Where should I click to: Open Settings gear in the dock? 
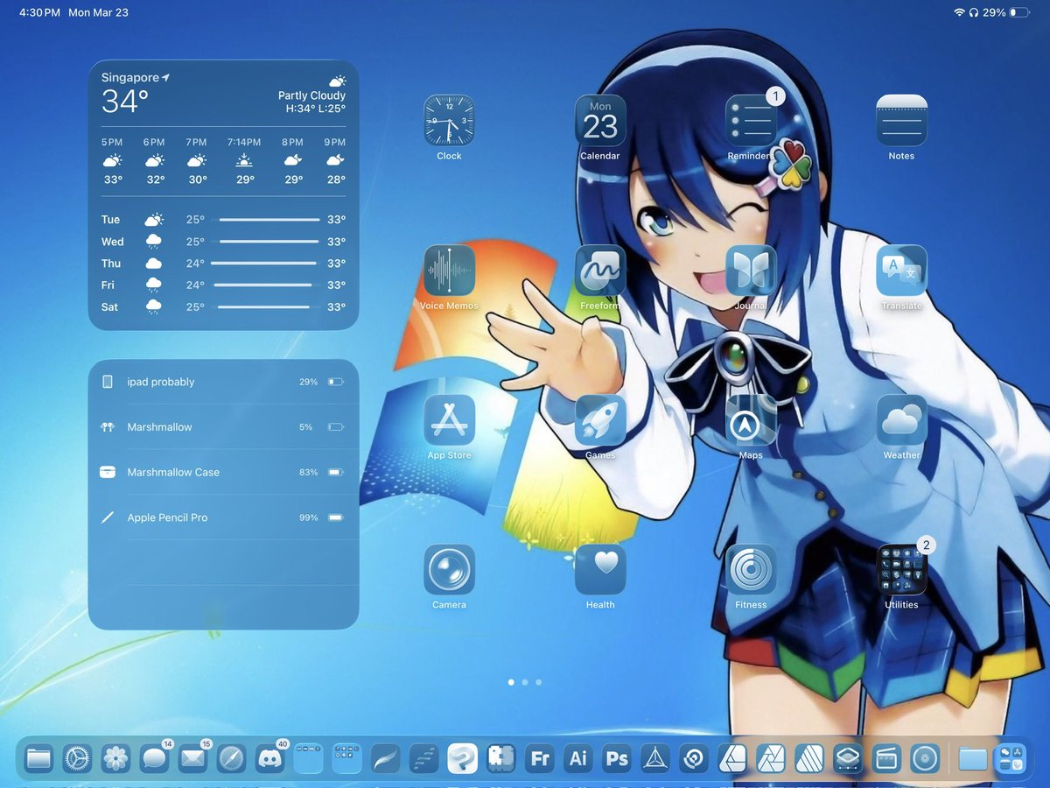coord(78,758)
